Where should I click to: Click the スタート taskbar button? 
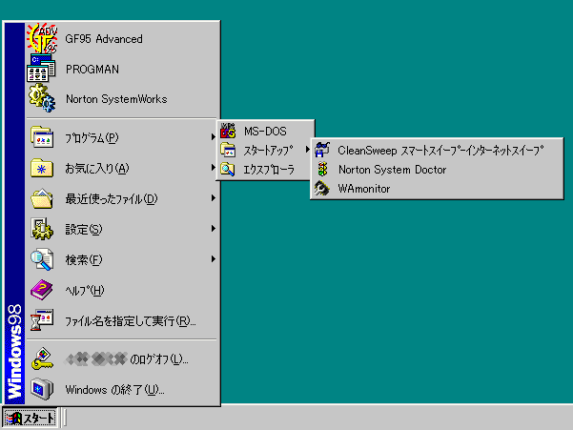pyautogui.click(x=31, y=418)
